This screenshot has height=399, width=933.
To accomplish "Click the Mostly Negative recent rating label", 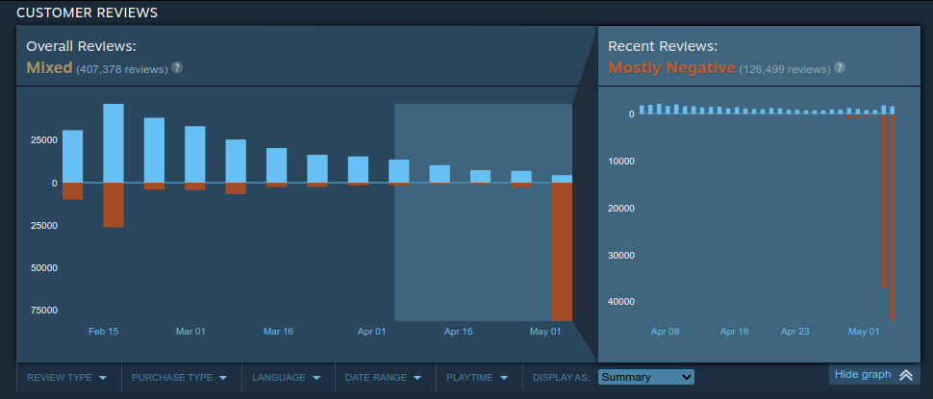I will pos(671,68).
